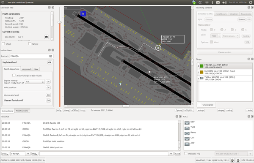Open the Expect runway 12L dropdown
254x163 pixels.
click(35, 81)
